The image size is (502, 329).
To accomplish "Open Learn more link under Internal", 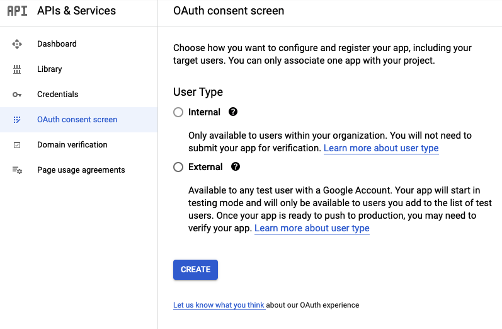I will point(381,148).
